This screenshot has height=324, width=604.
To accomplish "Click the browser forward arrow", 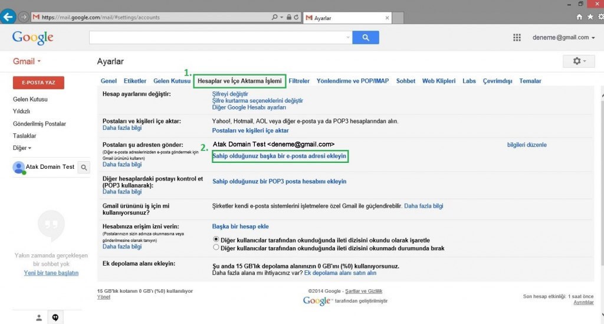I will click(24, 17).
